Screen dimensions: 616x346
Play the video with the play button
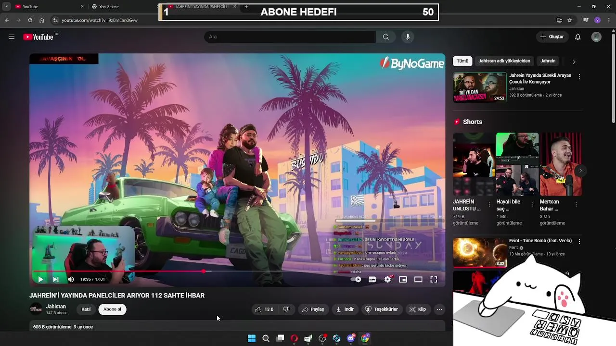tap(40, 279)
